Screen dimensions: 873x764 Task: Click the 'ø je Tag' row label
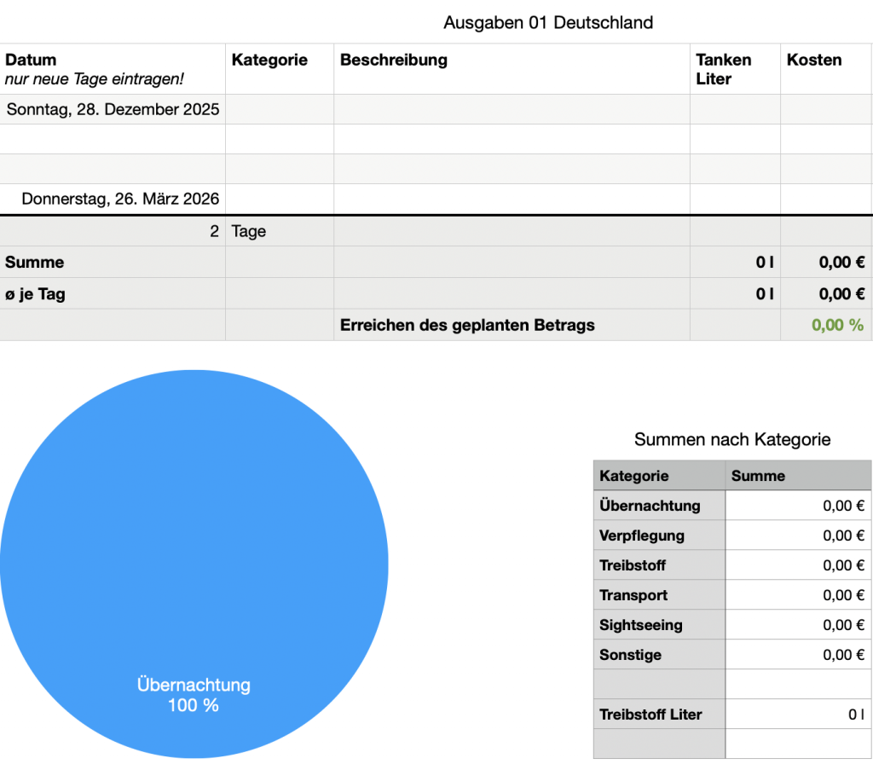[x=113, y=294]
